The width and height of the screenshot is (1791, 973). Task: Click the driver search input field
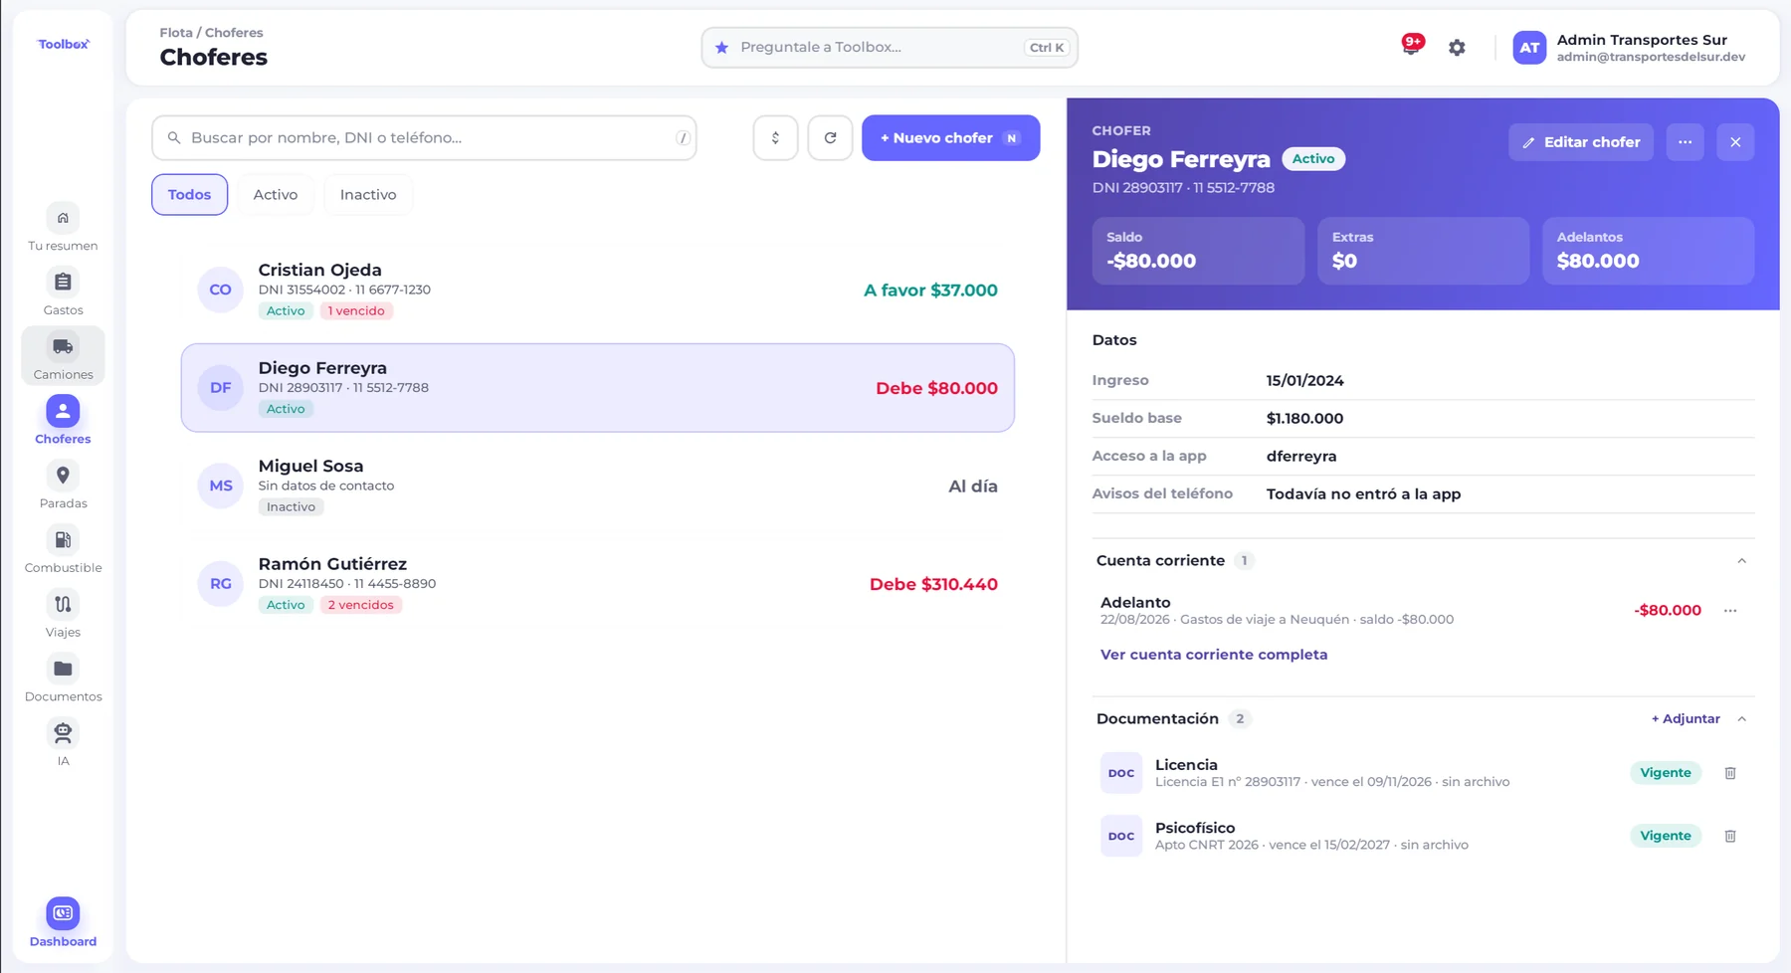click(x=424, y=138)
